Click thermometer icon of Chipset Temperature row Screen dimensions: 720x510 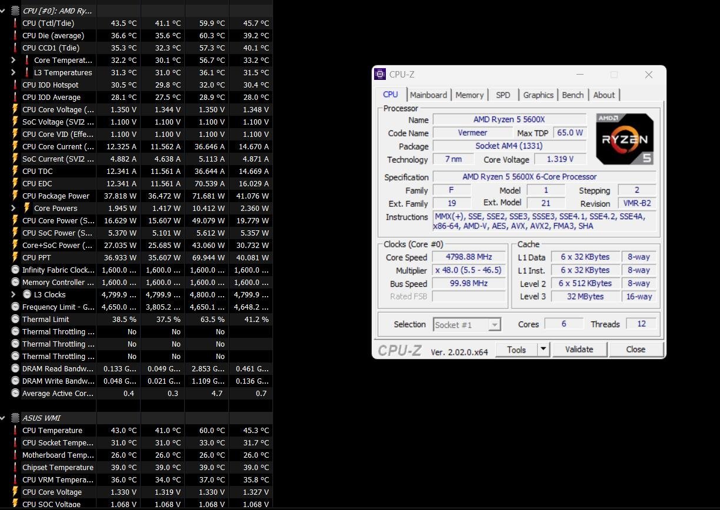[15, 467]
